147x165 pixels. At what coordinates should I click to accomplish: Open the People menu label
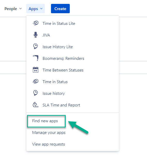11,9
